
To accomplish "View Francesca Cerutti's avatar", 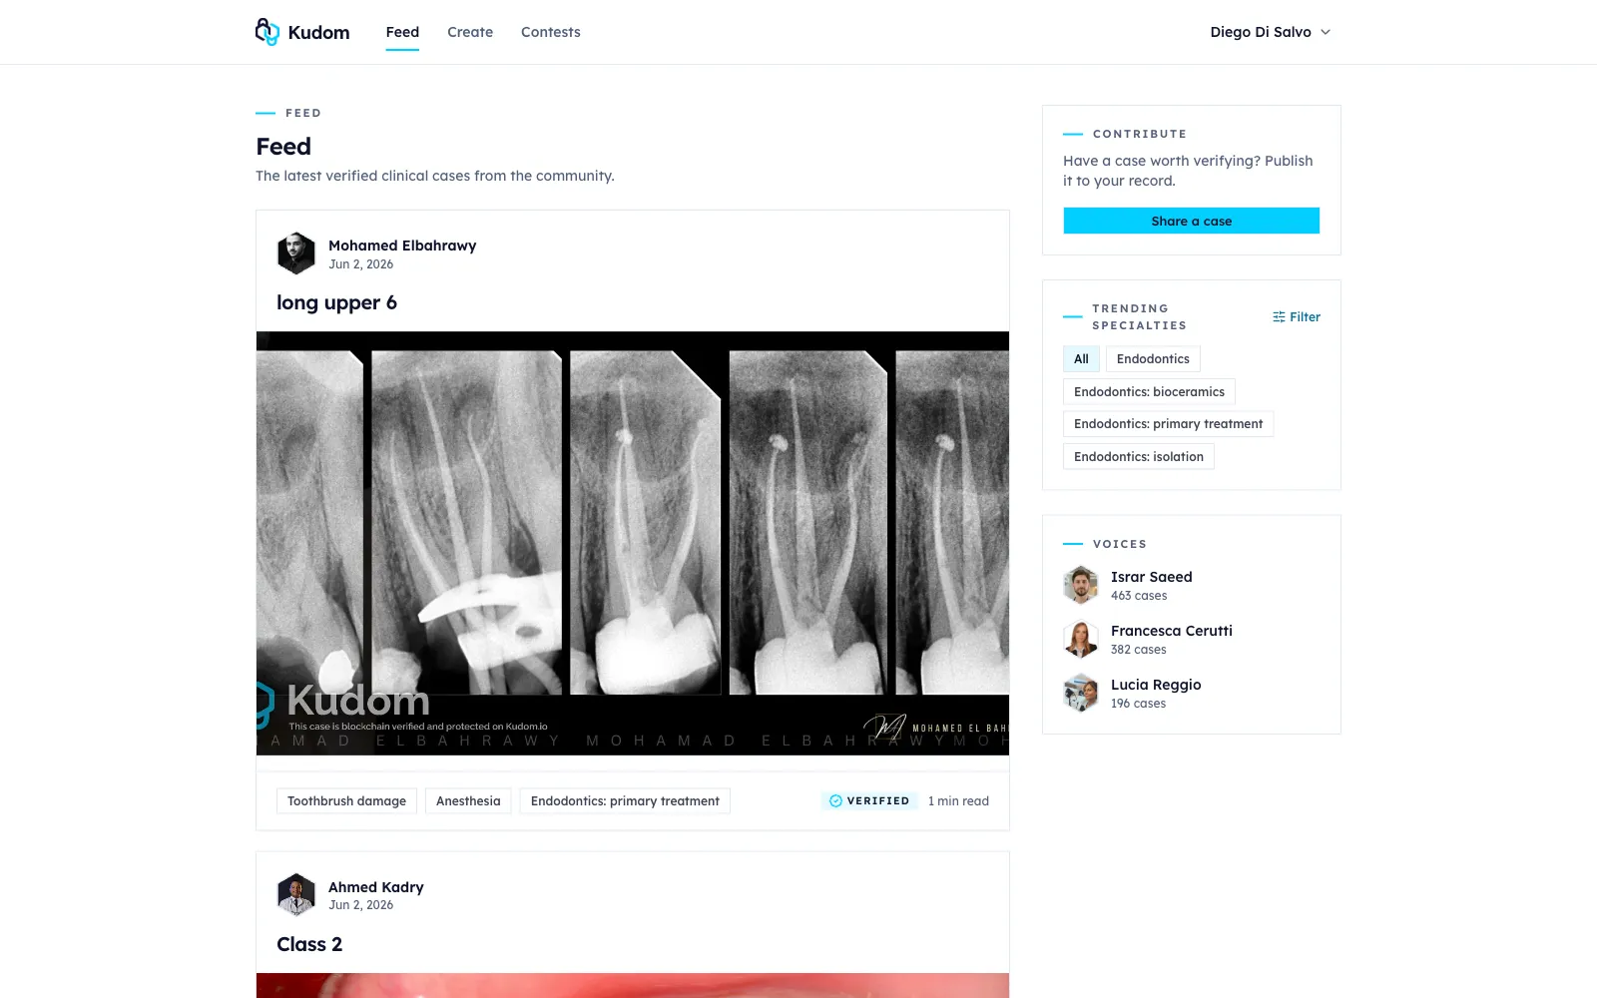I will click(x=1081, y=639).
